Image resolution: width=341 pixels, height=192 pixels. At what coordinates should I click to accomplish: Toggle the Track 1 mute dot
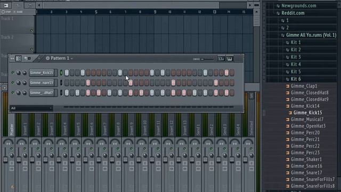coord(31,30)
